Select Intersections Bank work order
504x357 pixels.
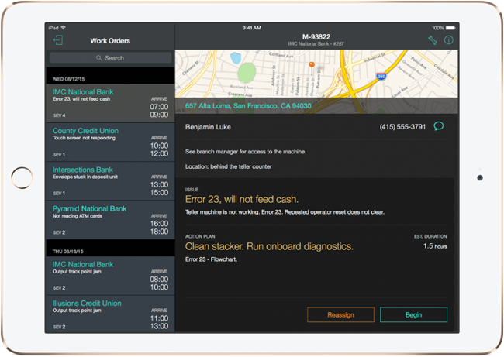pos(110,181)
